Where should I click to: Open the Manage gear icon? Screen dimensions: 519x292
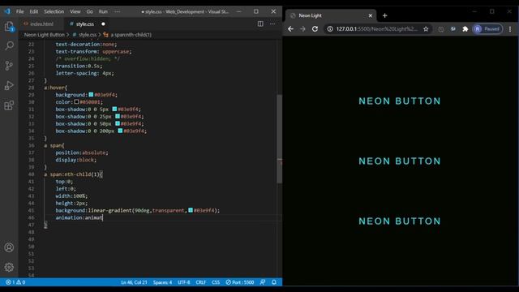[9, 267]
